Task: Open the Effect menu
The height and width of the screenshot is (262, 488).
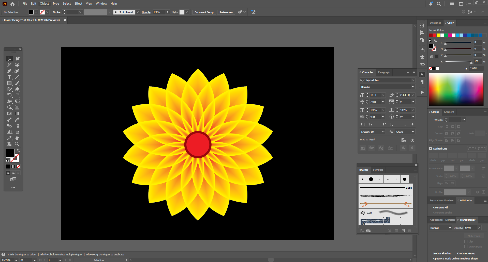Action: [x=78, y=4]
